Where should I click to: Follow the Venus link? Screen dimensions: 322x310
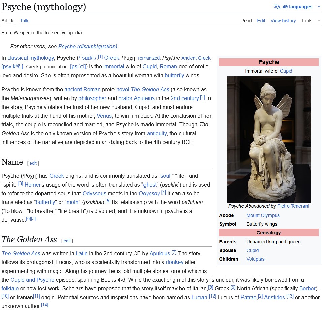coord(104,116)
